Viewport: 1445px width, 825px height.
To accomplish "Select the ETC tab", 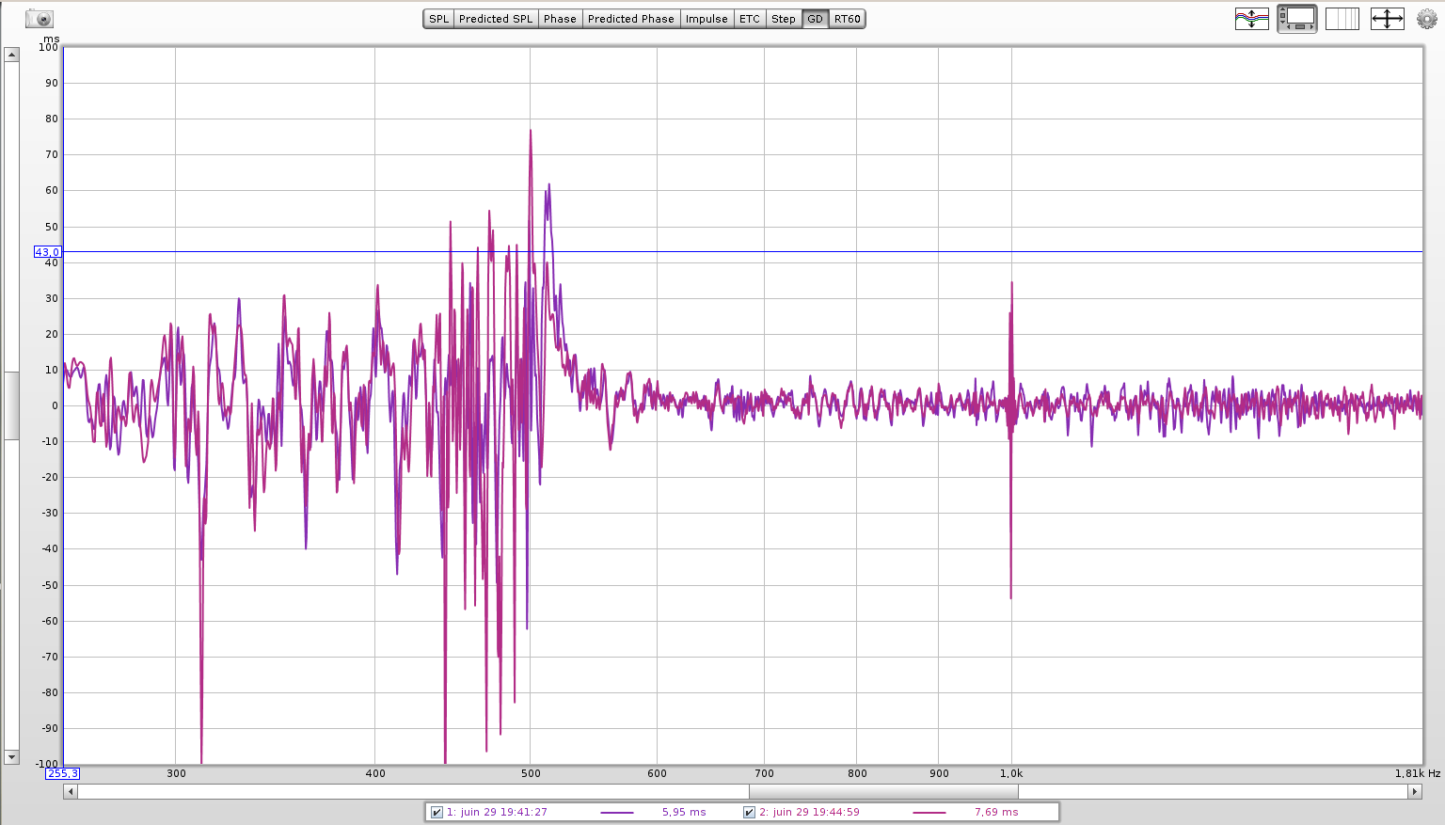I will [x=750, y=19].
